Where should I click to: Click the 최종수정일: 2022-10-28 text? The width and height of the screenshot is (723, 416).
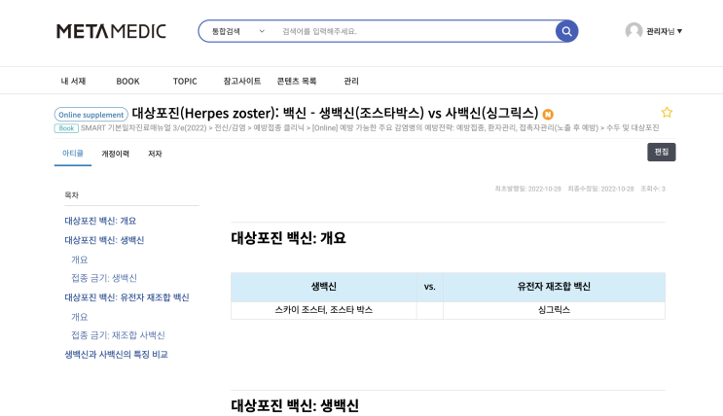coord(600,189)
